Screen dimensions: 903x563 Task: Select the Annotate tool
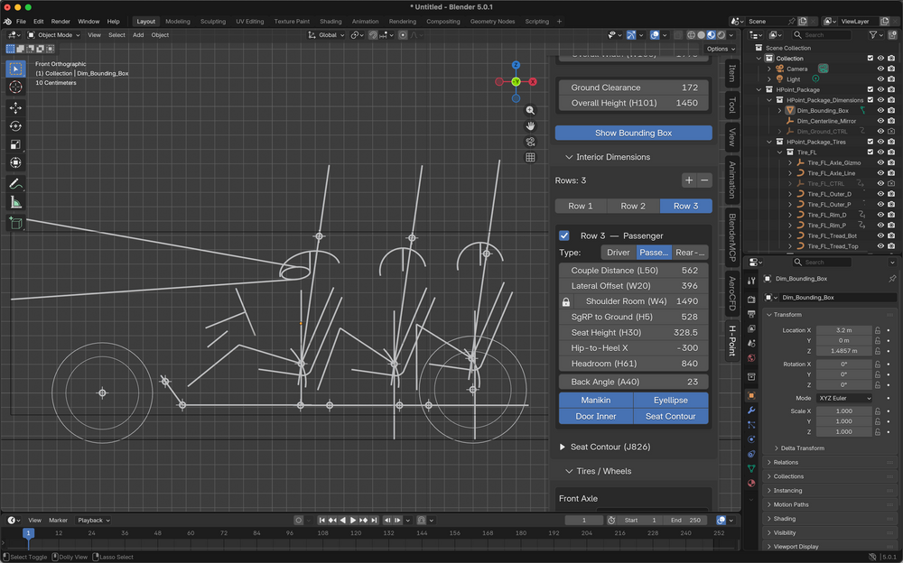click(x=15, y=184)
